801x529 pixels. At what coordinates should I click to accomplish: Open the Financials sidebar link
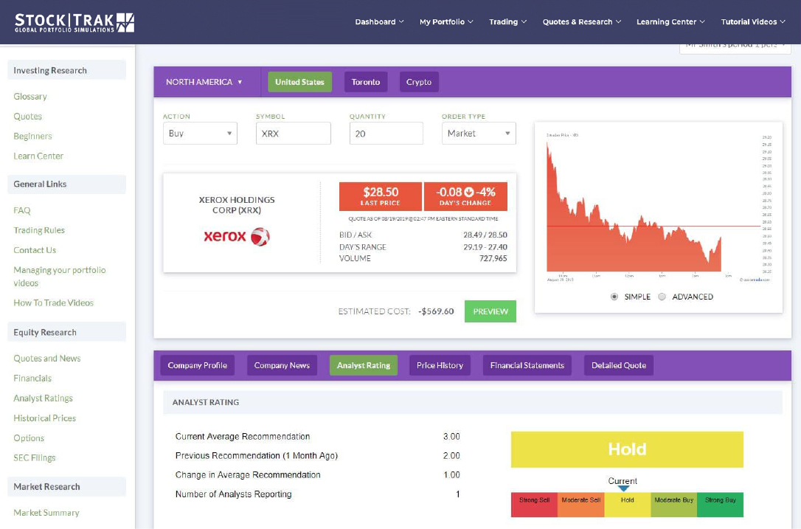[x=32, y=378]
